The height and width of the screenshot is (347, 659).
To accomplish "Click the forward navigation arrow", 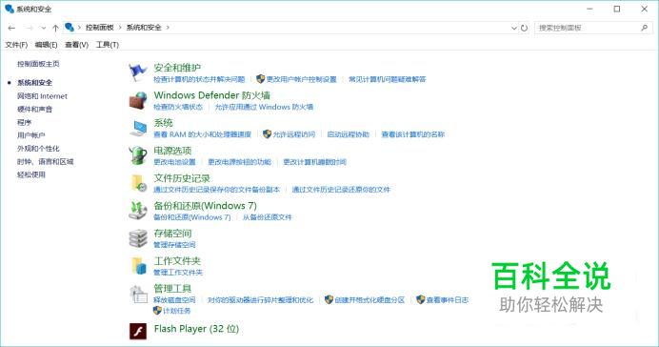I will pos(29,28).
